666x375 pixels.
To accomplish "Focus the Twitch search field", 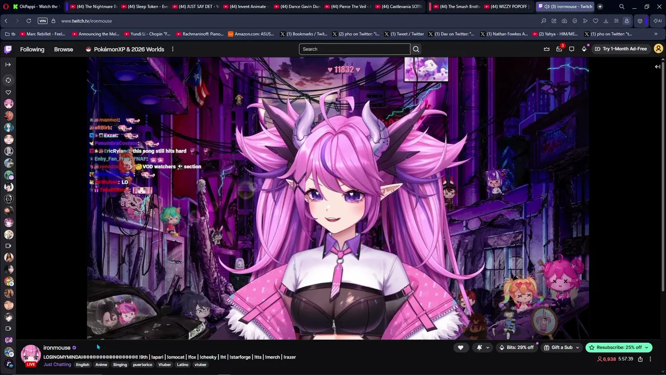I will click(x=354, y=49).
